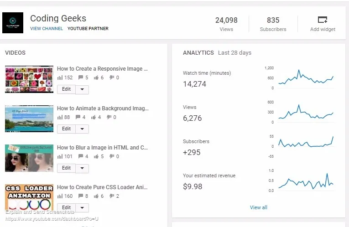349x227 pixels.
Task: Click the Watch time value 14,274
Action: pos(194,84)
